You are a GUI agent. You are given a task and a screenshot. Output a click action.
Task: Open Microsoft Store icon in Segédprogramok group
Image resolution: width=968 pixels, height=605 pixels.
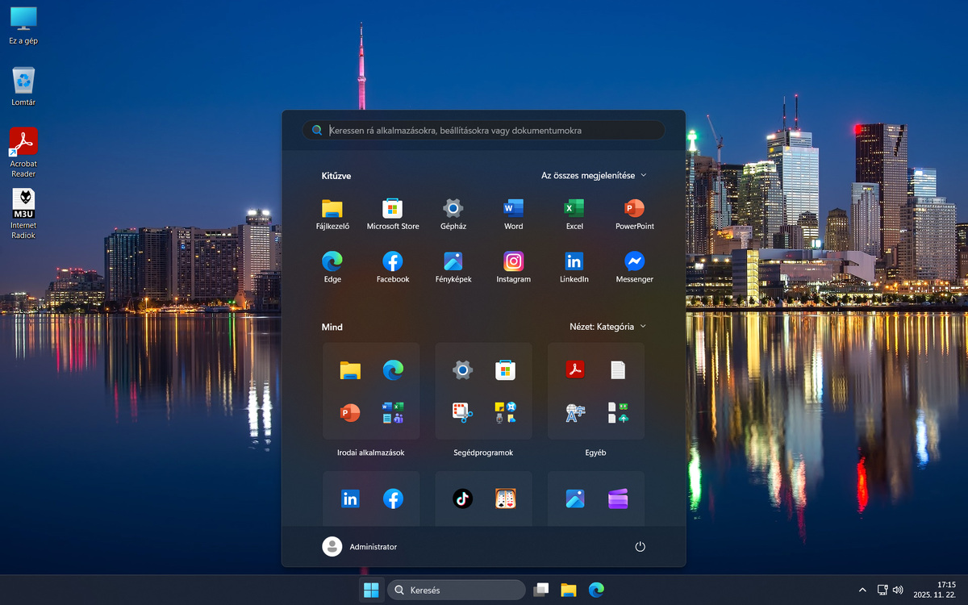click(x=505, y=370)
